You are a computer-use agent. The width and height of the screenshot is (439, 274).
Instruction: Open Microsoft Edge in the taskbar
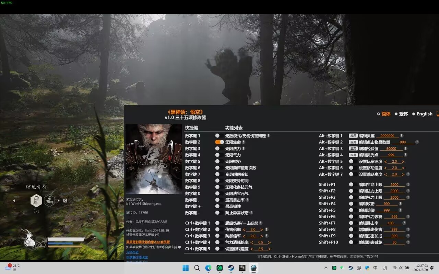[208, 268]
